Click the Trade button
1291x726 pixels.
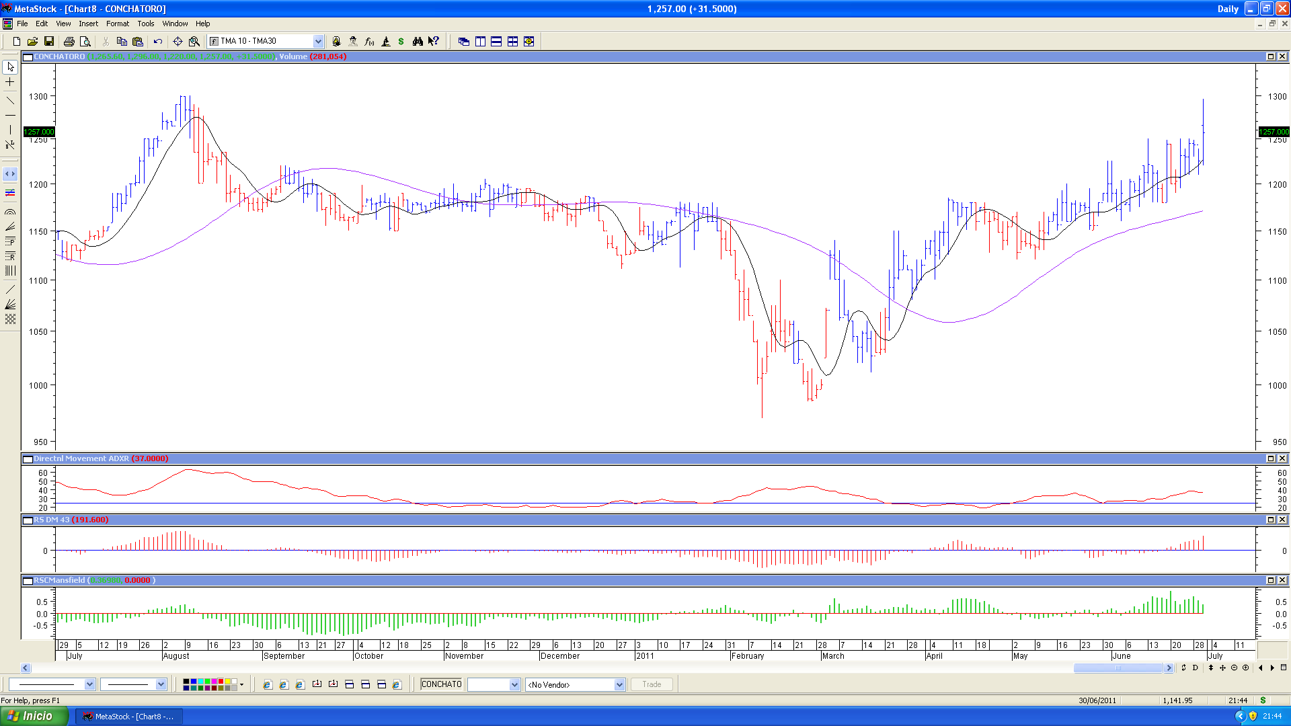click(x=652, y=684)
